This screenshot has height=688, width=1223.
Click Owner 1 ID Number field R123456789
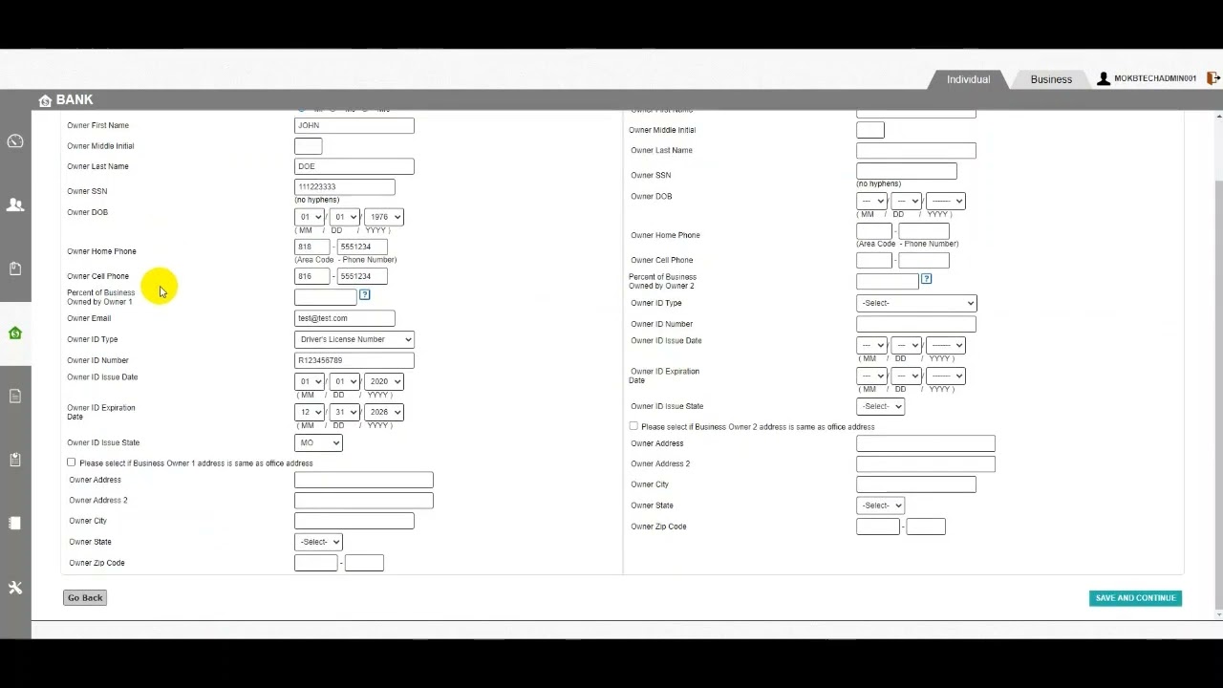pyautogui.click(x=354, y=360)
